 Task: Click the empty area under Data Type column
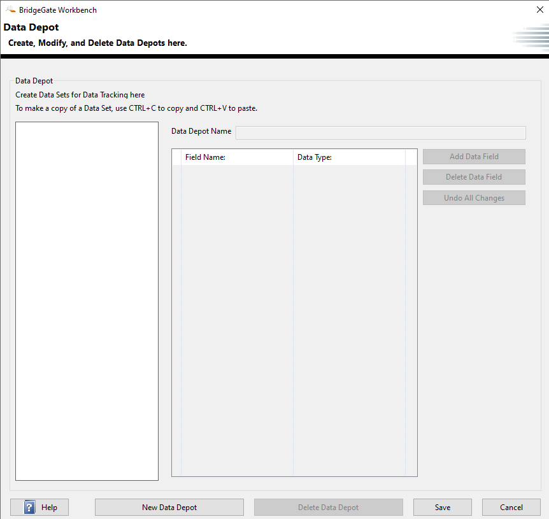coord(349,318)
